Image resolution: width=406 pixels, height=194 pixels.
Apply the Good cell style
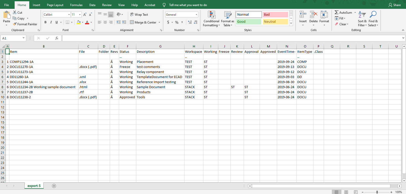[x=249, y=21]
